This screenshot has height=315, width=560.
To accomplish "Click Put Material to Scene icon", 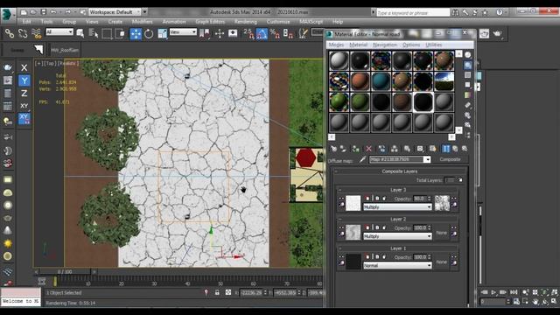I will tap(343, 148).
